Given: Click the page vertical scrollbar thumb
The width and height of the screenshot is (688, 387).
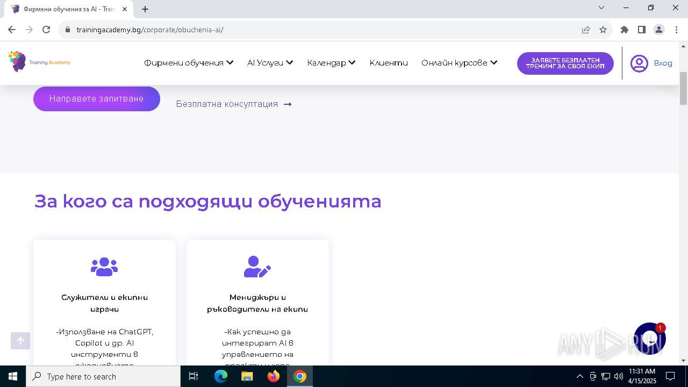Looking at the screenshot, I should [684, 88].
